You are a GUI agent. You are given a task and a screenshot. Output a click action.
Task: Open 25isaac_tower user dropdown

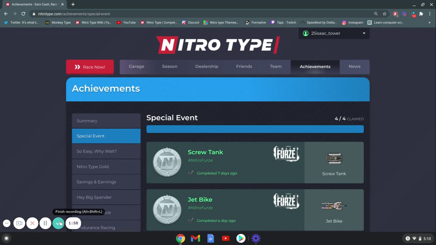tap(334, 33)
